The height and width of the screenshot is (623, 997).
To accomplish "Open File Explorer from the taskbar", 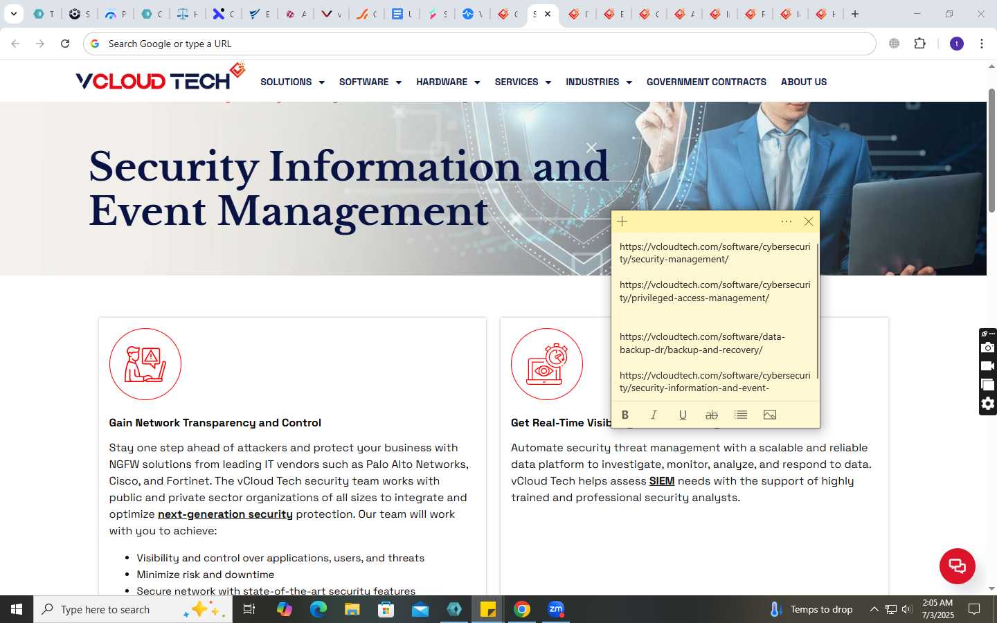I will point(352,609).
